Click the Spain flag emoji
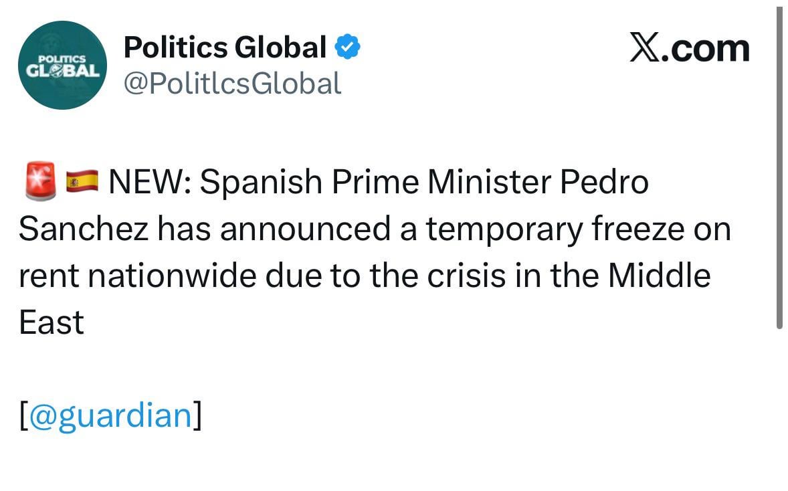The height and width of the screenshot is (491, 788). 82,181
